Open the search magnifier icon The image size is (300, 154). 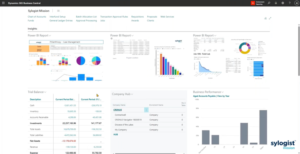269,3
